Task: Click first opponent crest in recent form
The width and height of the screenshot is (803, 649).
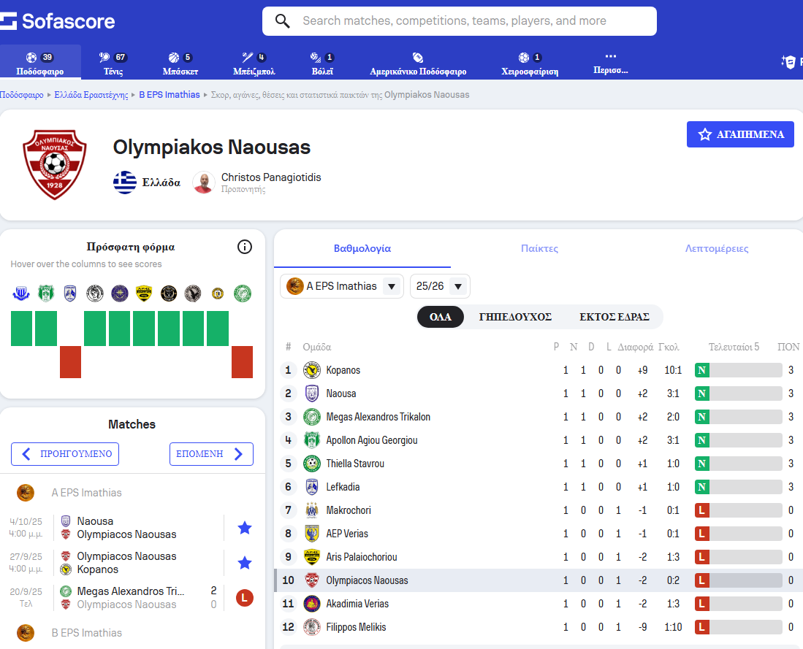Action: 21,293
